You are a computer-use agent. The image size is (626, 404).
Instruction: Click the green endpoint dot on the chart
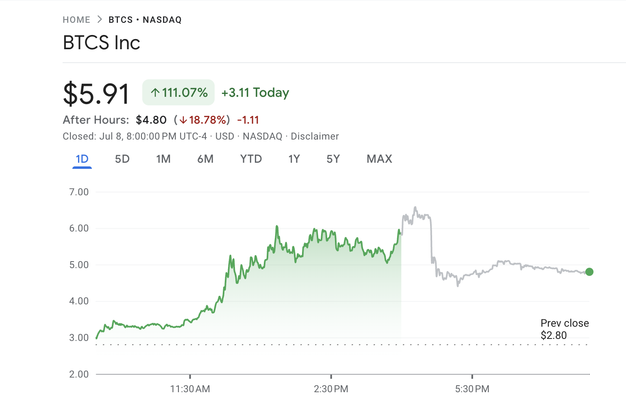(589, 272)
